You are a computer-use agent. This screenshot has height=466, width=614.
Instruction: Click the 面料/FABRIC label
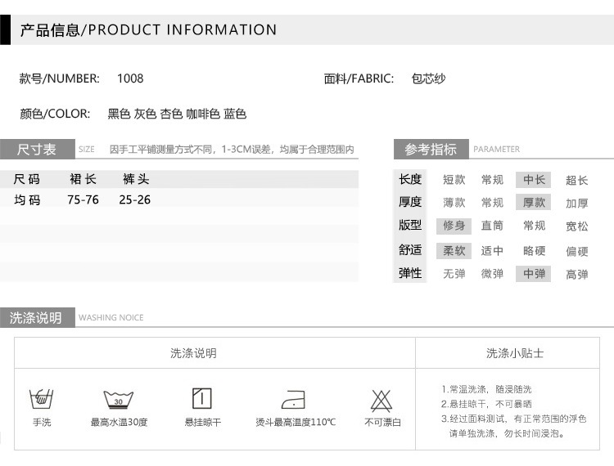click(x=359, y=78)
